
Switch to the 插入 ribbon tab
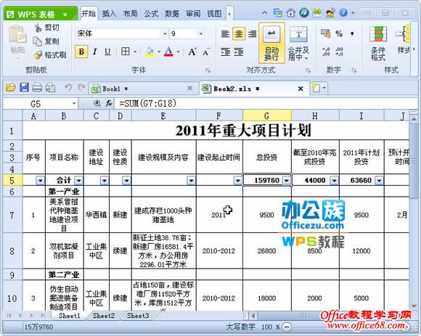109,13
